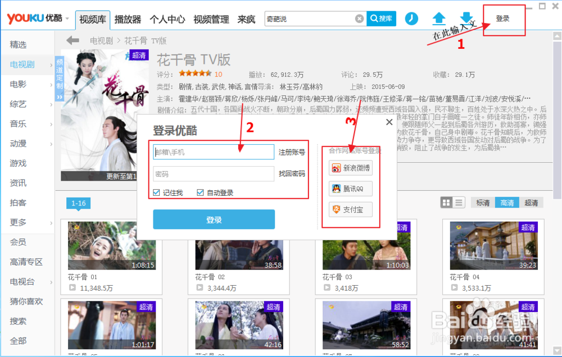562x357 pixels.
Task: Open episode 花千骨 04 thumbnail
Action: pos(494,246)
